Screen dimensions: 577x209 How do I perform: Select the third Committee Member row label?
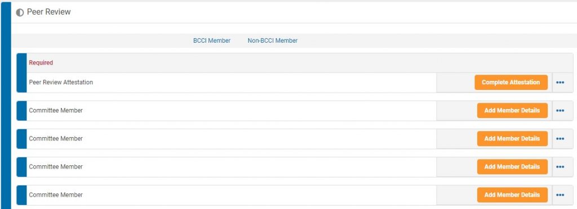56,167
